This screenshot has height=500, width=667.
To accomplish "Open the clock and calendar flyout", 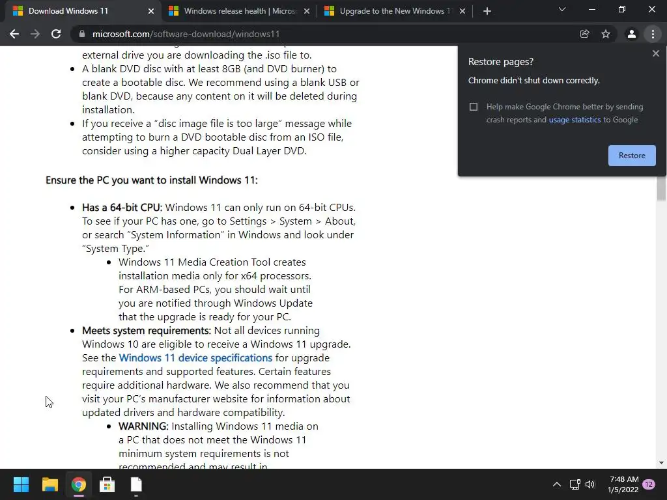I will coord(623,484).
